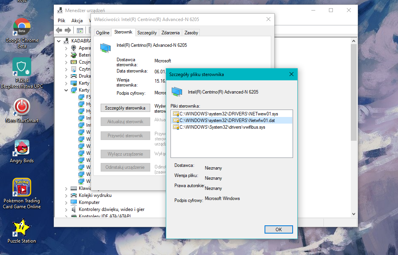Switch to the Sterownik tab

click(x=123, y=32)
